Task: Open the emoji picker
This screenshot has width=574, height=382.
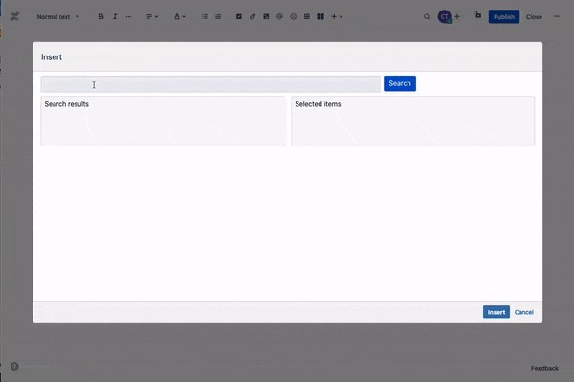Action: (x=294, y=17)
